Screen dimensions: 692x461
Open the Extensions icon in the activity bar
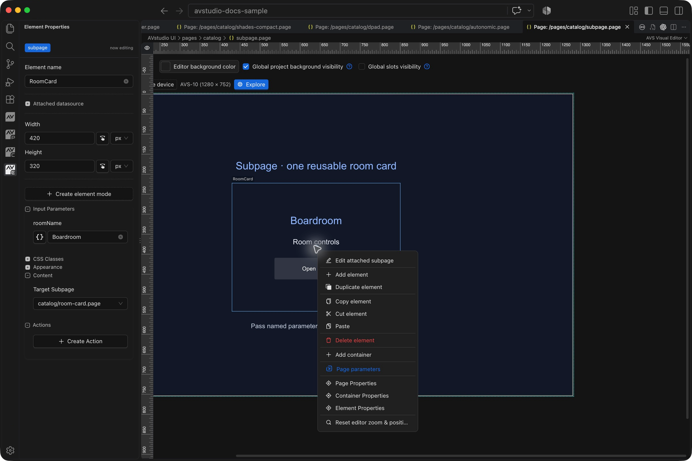(x=10, y=99)
